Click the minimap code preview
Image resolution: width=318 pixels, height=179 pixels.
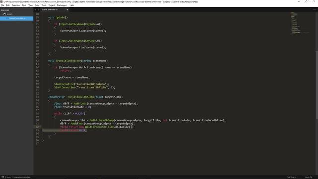pyautogui.click(x=300, y=23)
